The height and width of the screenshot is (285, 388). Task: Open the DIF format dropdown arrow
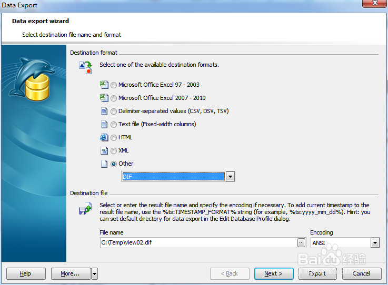coord(231,177)
